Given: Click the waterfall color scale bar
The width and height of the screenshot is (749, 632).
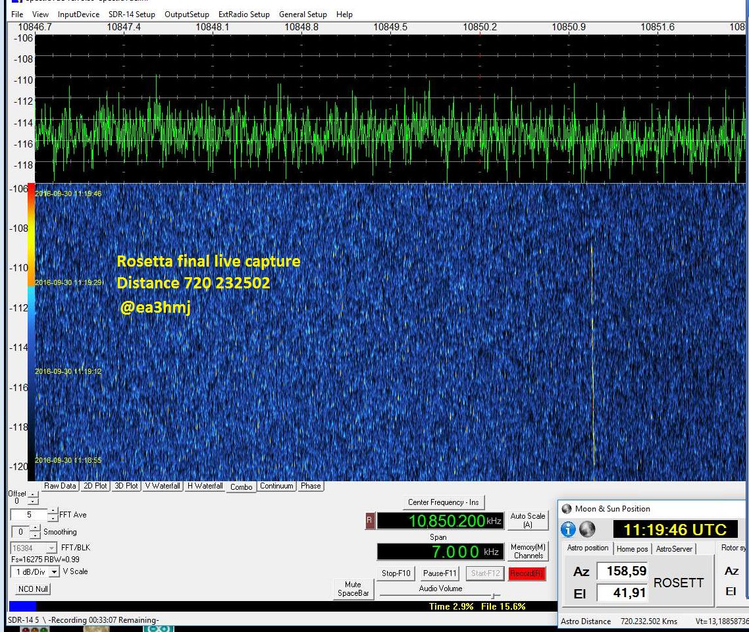Looking at the screenshot, I should tap(31, 332).
